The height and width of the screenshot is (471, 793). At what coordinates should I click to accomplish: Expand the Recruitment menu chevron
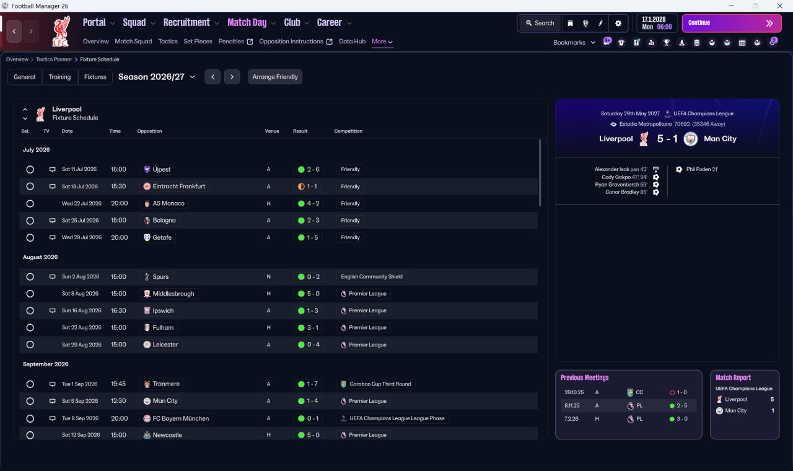(x=217, y=24)
